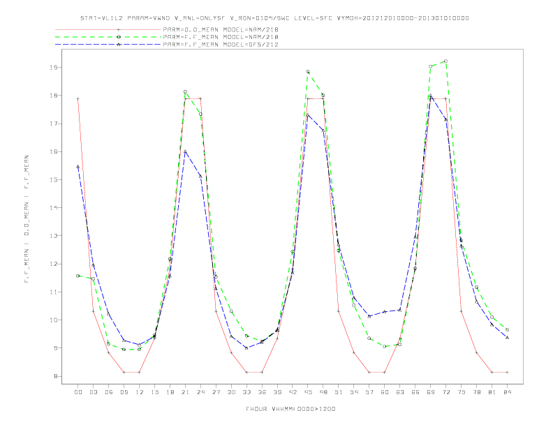
Task: Click the plus marker on the red legend line
Action: pos(119,29)
